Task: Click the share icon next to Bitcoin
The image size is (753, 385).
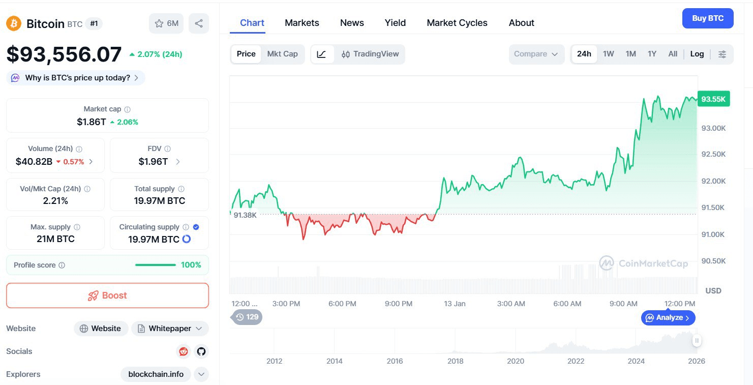Action: coord(199,23)
